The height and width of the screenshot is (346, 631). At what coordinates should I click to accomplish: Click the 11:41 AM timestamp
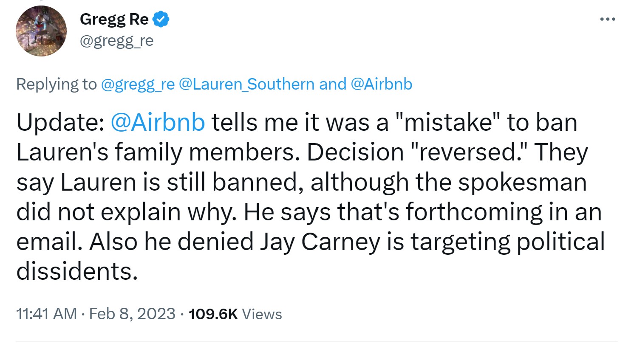[46, 314]
